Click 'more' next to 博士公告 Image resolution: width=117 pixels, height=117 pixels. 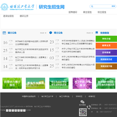pos(90,33)
